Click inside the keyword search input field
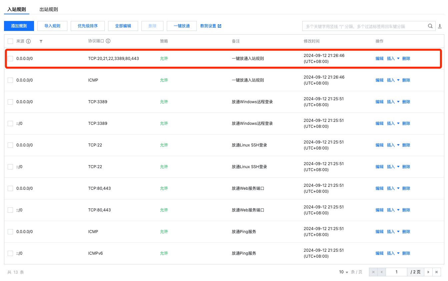The width and height of the screenshot is (448, 281). (x=360, y=26)
